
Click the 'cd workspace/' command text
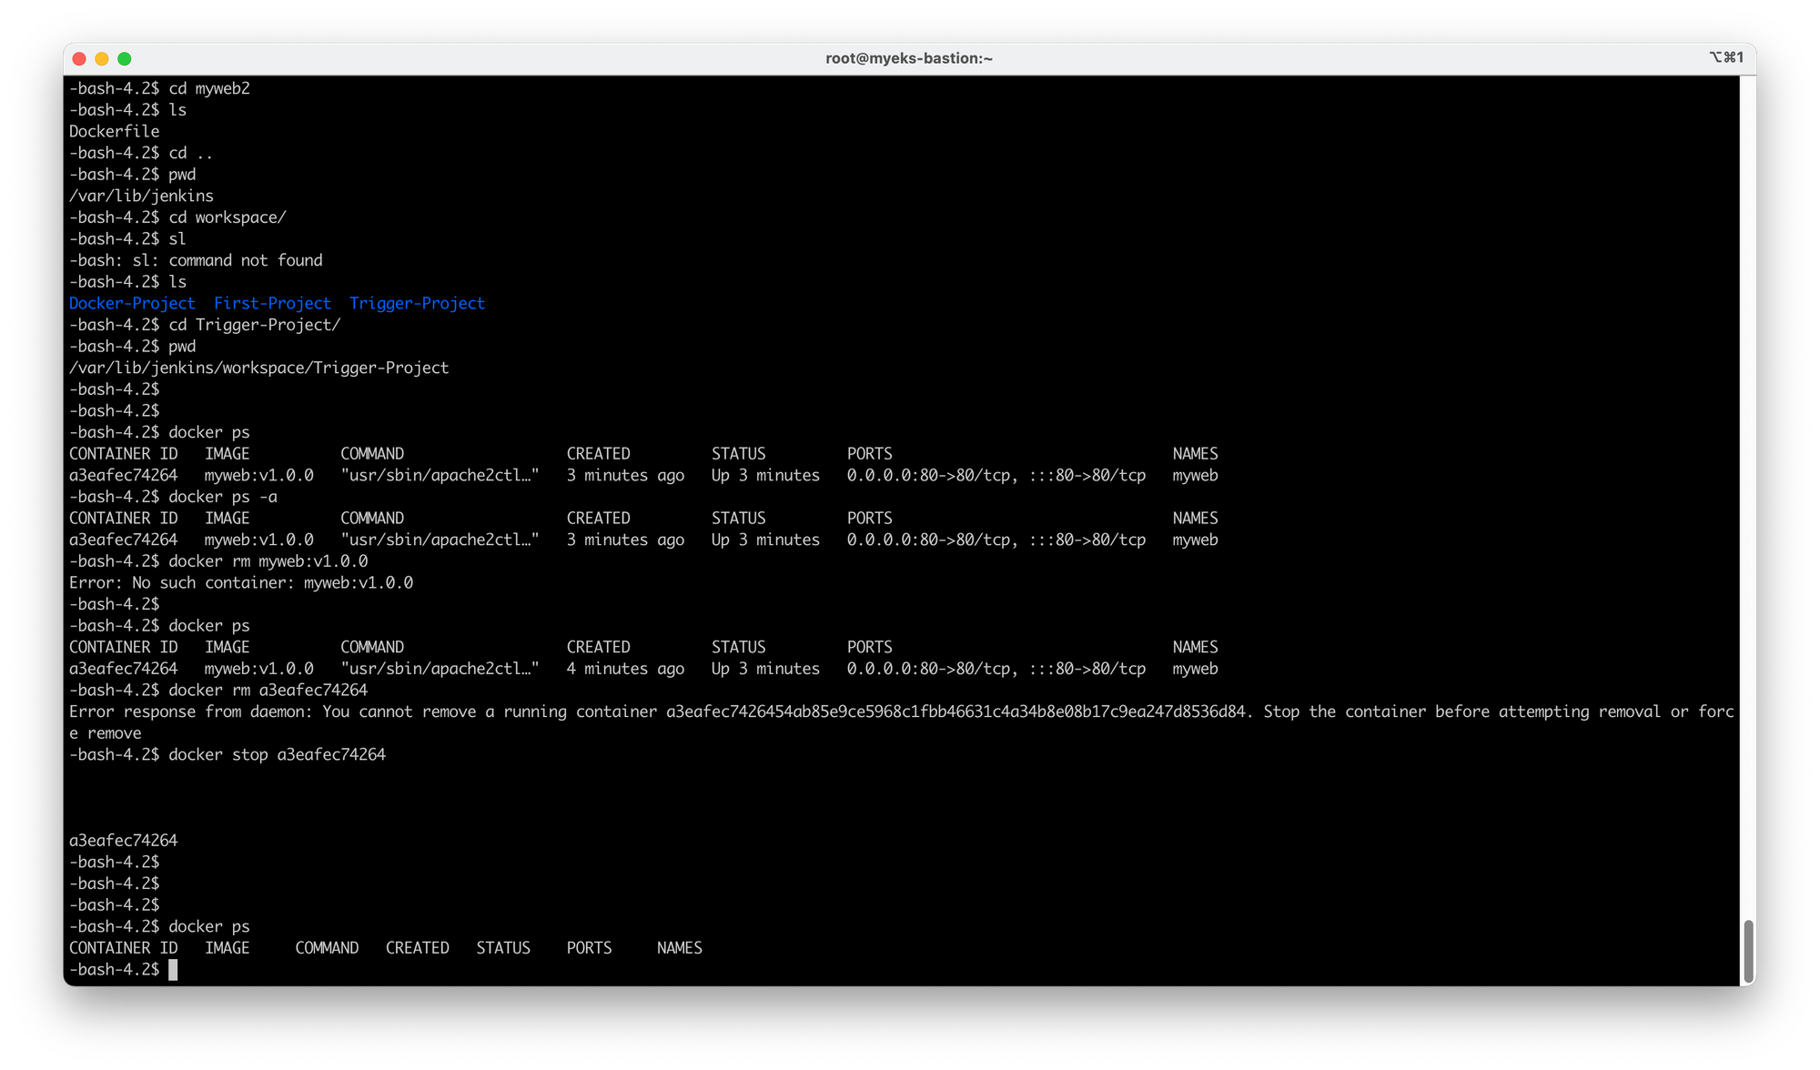(227, 217)
